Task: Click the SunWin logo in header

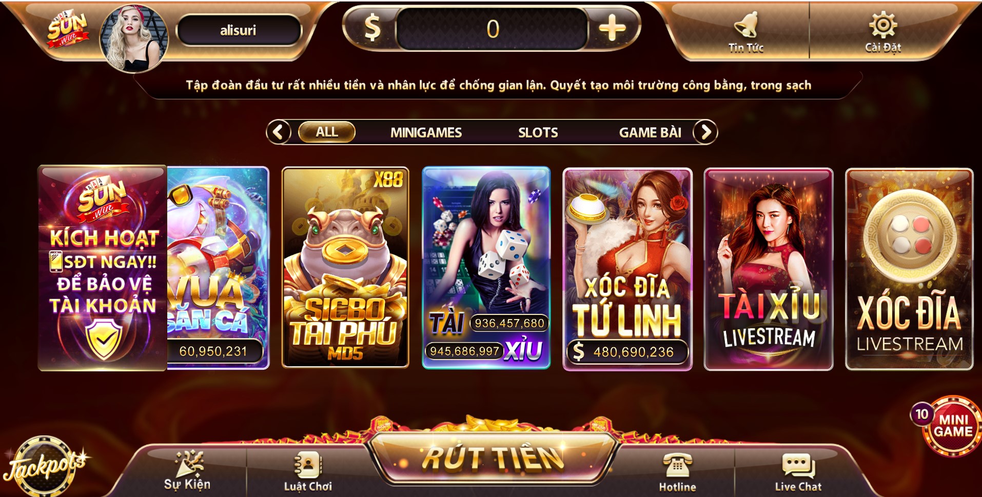Action: pyautogui.click(x=67, y=29)
